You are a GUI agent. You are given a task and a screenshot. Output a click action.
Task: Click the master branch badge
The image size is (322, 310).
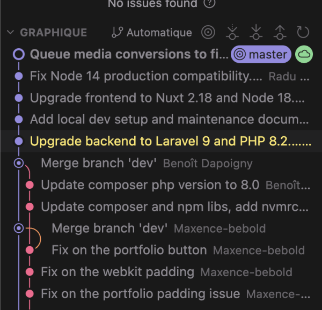[x=261, y=54]
